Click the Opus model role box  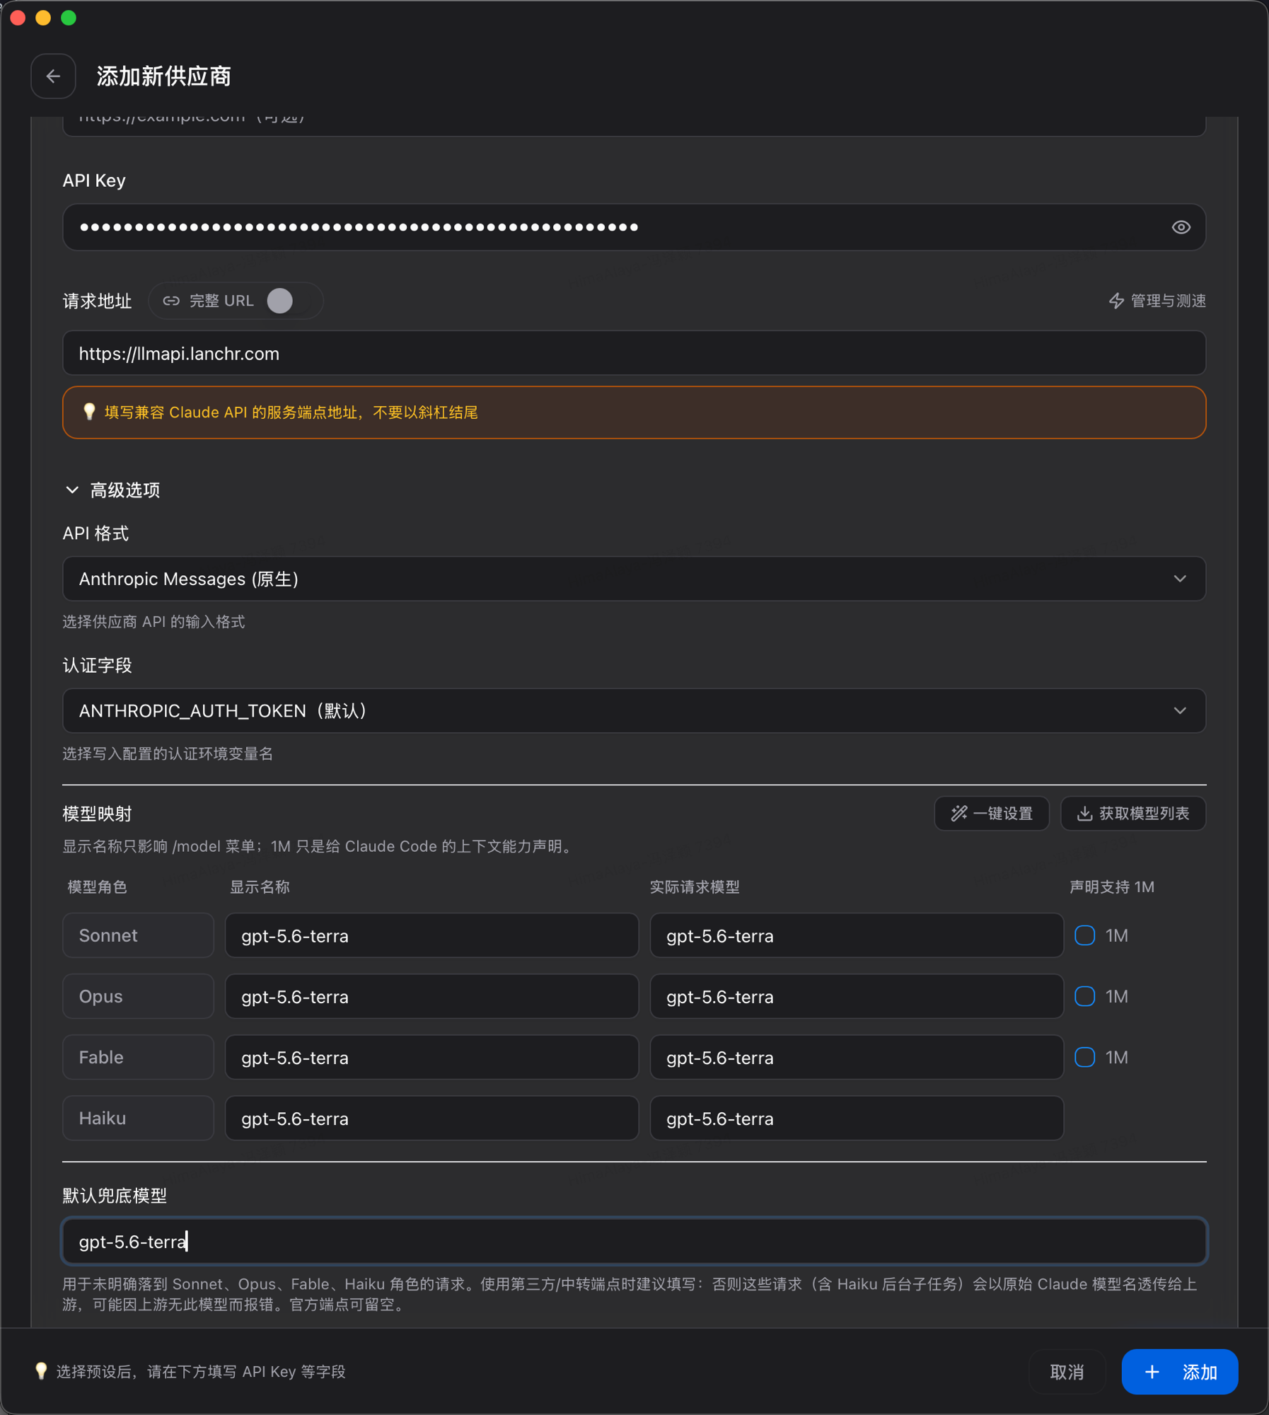click(x=138, y=996)
